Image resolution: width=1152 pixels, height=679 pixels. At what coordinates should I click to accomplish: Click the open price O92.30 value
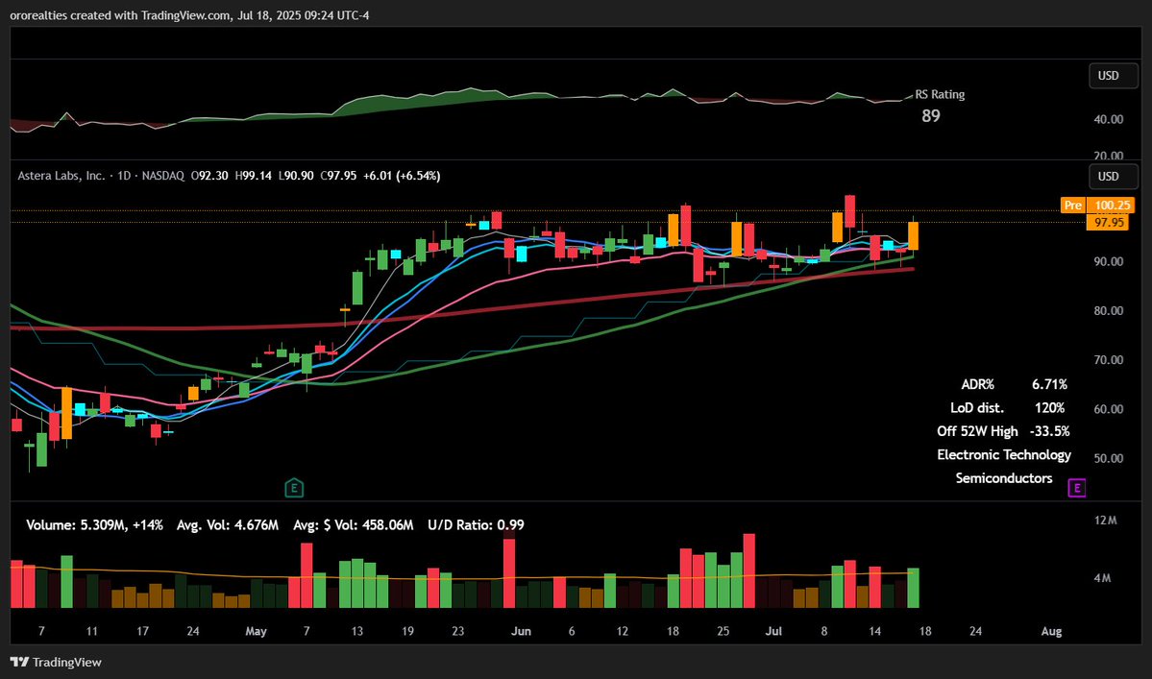pyautogui.click(x=209, y=176)
